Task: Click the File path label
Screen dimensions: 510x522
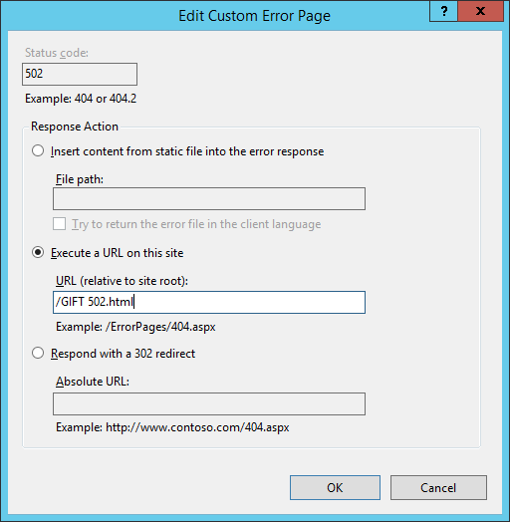Action: click(80, 179)
